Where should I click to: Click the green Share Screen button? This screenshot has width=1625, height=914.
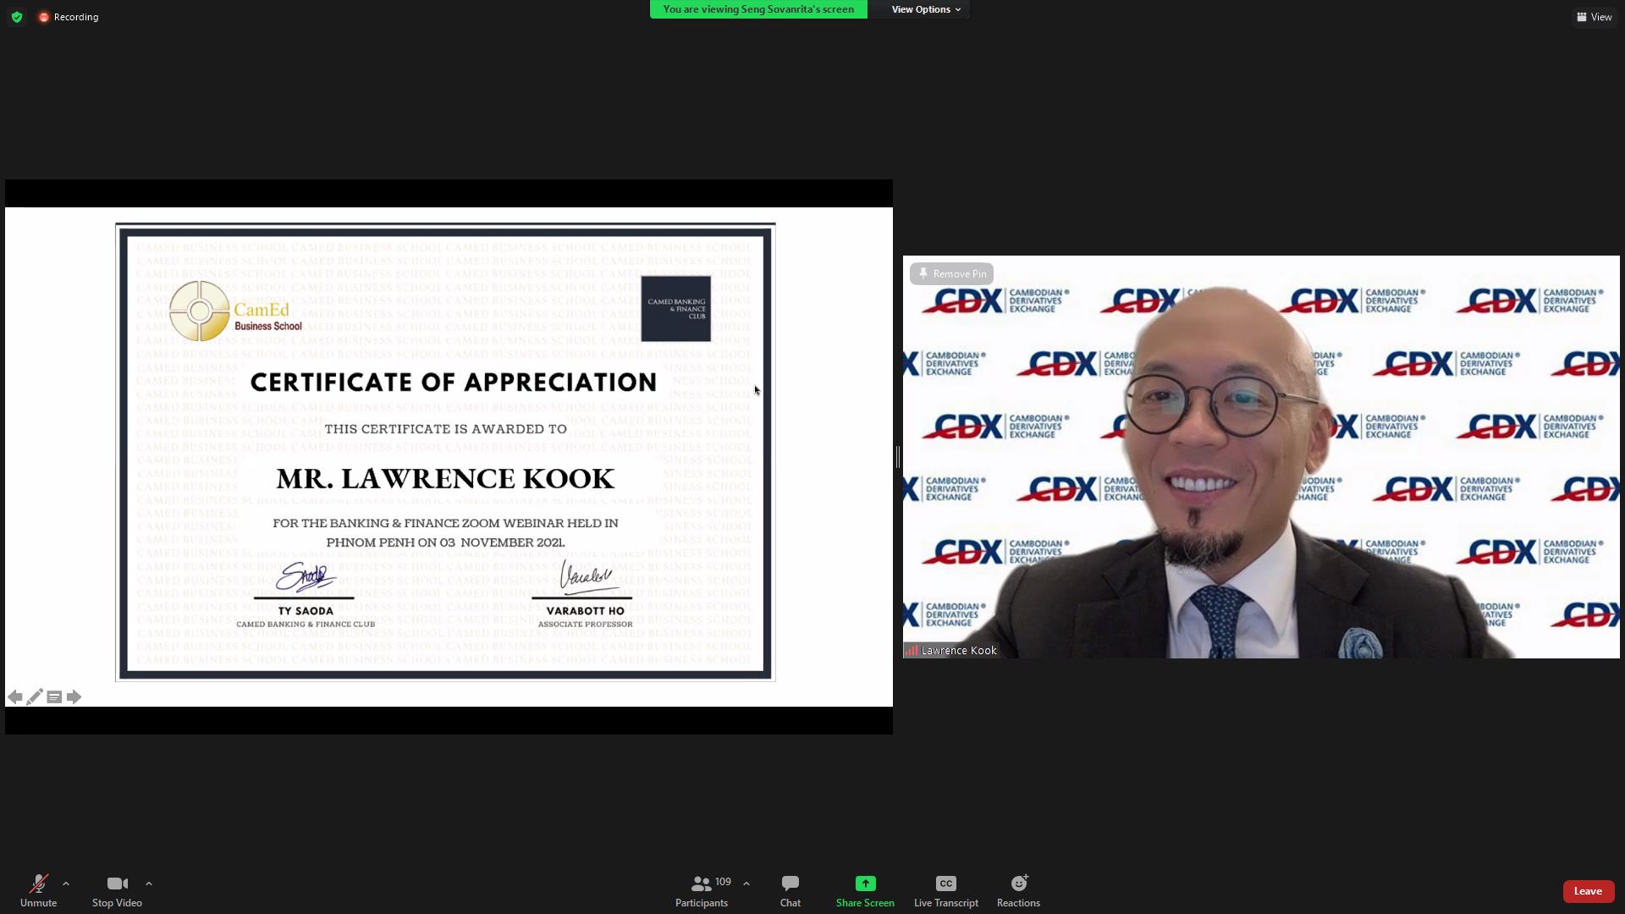click(x=865, y=891)
